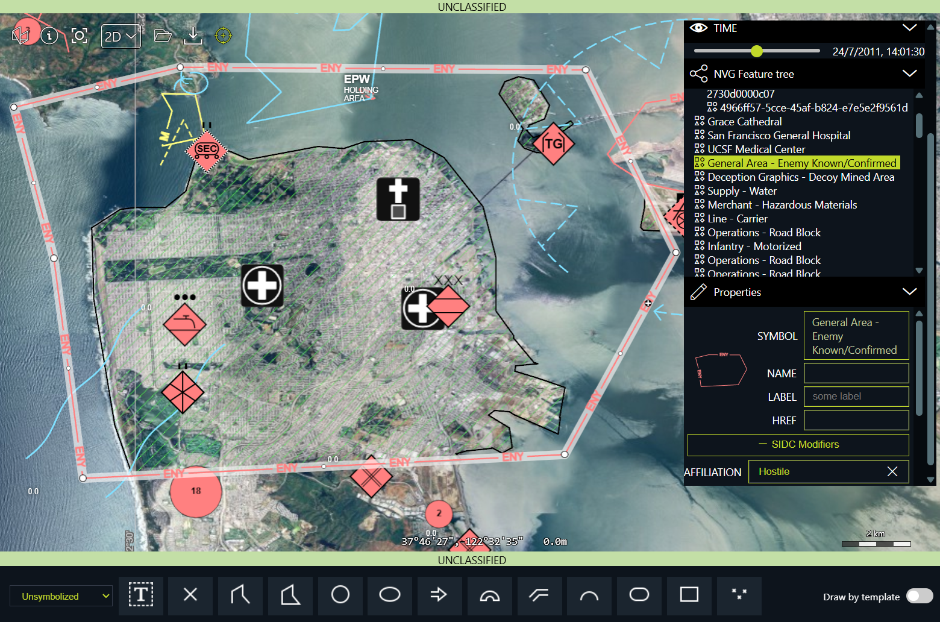940x622 pixels.
Task: Click the NAME input field
Action: 856,373
